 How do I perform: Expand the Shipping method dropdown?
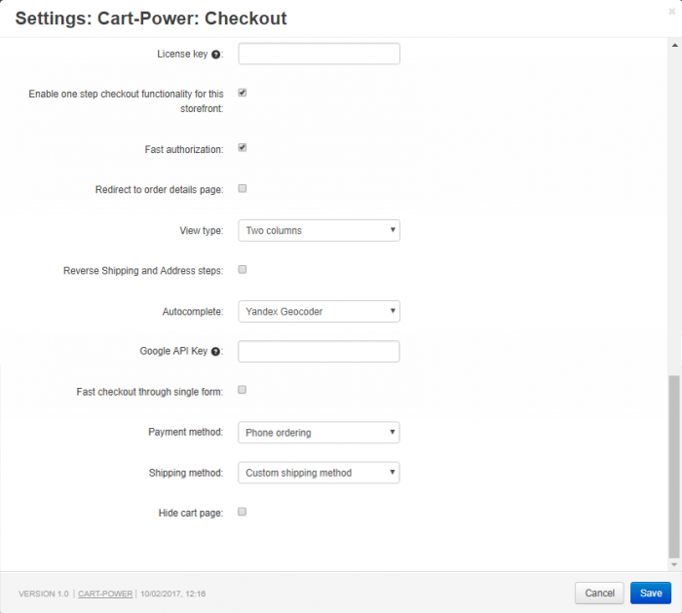point(319,473)
